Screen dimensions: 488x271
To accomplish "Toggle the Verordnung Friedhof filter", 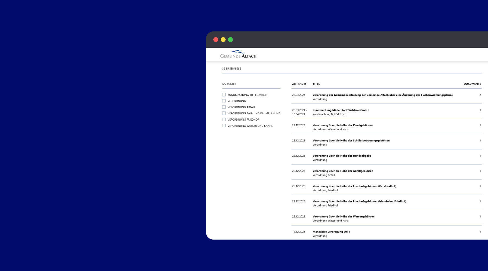I will pyautogui.click(x=224, y=120).
